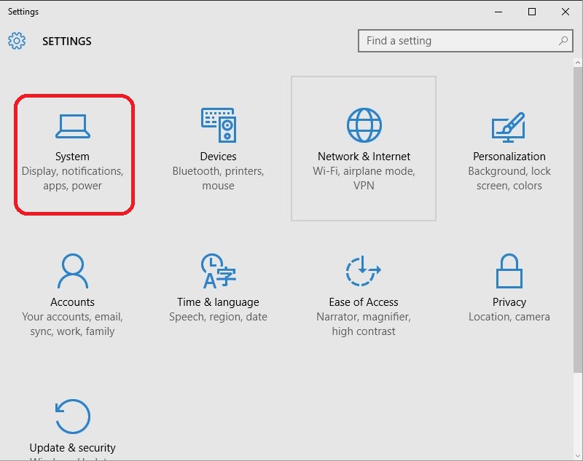
Task: Click 'Wi-Fi, airplane mode, VPN' description
Action: click(x=364, y=178)
